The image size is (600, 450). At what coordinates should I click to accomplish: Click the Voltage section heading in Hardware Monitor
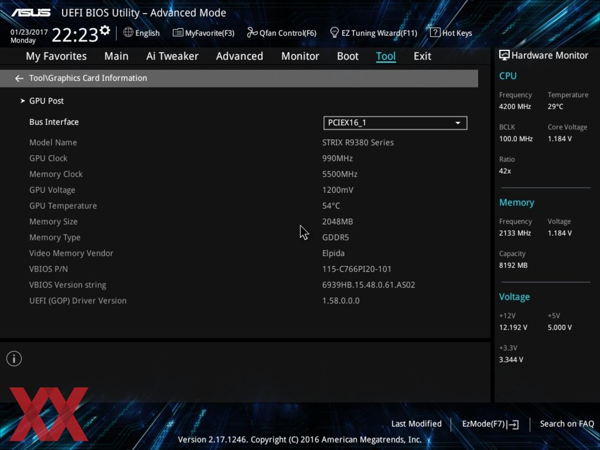[x=514, y=297]
